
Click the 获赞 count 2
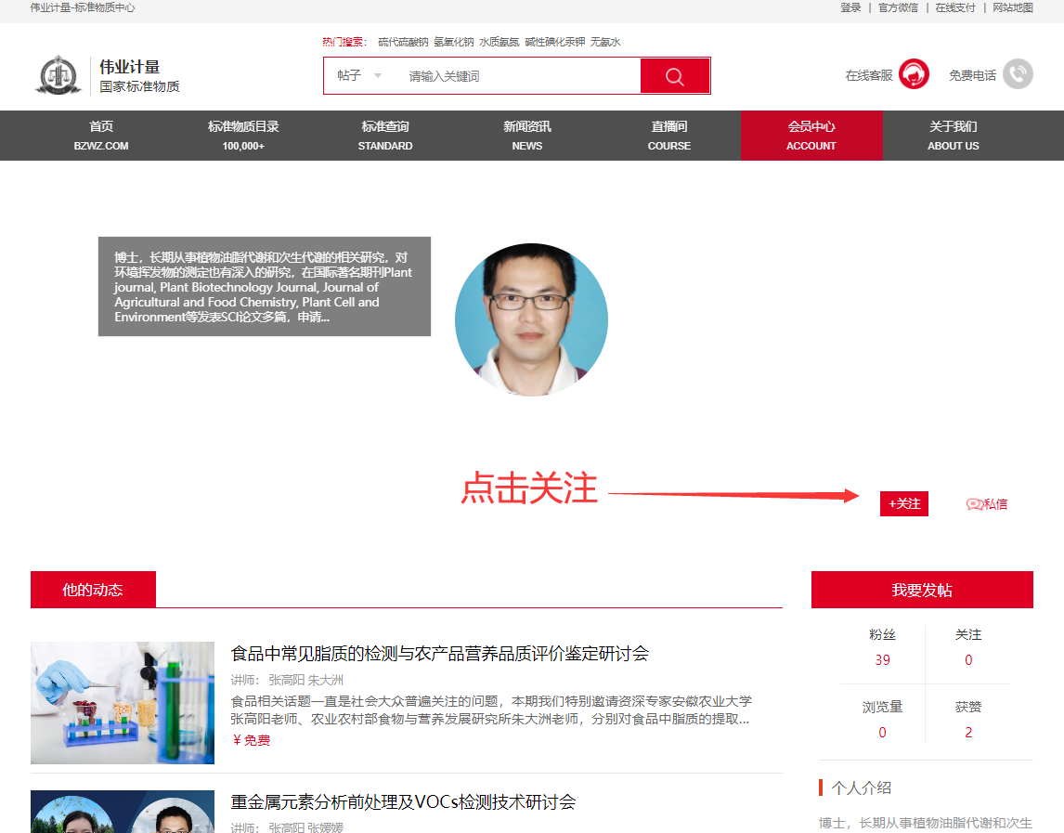click(968, 732)
